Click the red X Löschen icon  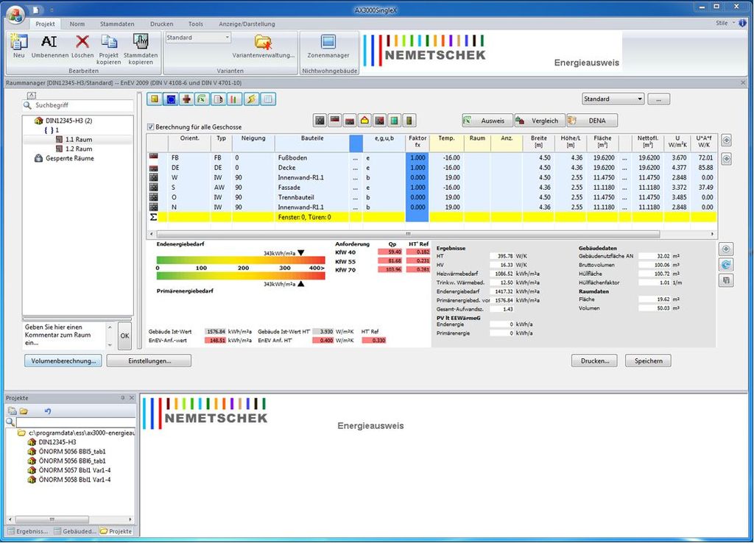click(82, 42)
